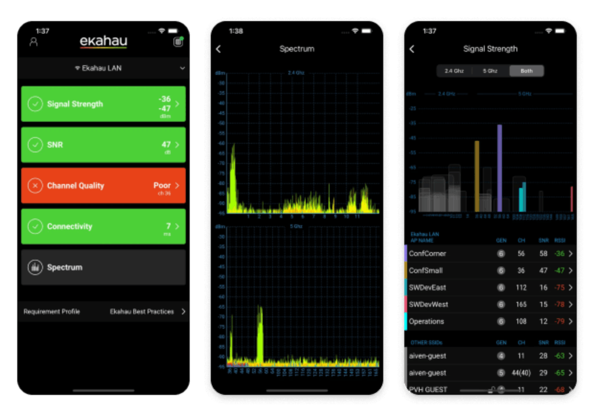Open the Signal Strength card

coord(103,104)
